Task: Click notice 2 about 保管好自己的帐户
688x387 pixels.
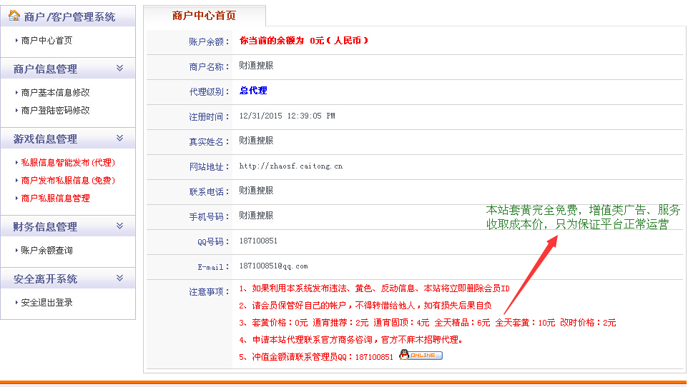Action: coord(365,306)
